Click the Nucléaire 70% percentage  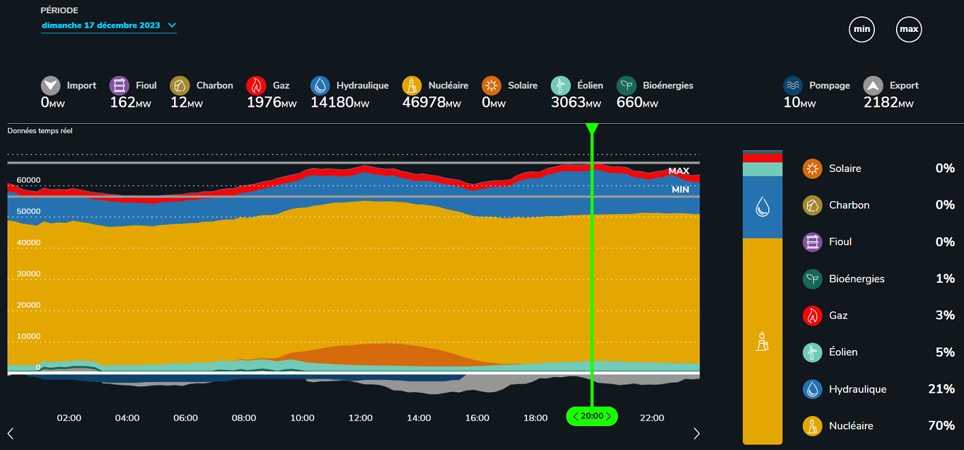[x=942, y=426]
